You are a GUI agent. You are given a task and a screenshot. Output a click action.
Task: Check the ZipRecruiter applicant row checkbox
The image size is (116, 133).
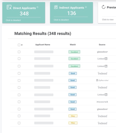coord(19,81)
